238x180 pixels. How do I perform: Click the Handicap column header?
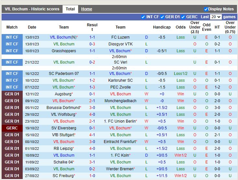(162, 27)
